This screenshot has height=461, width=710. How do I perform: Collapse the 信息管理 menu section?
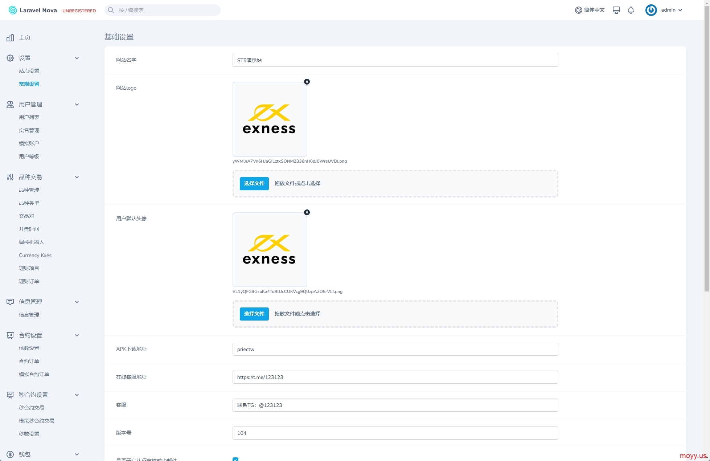[x=77, y=302]
